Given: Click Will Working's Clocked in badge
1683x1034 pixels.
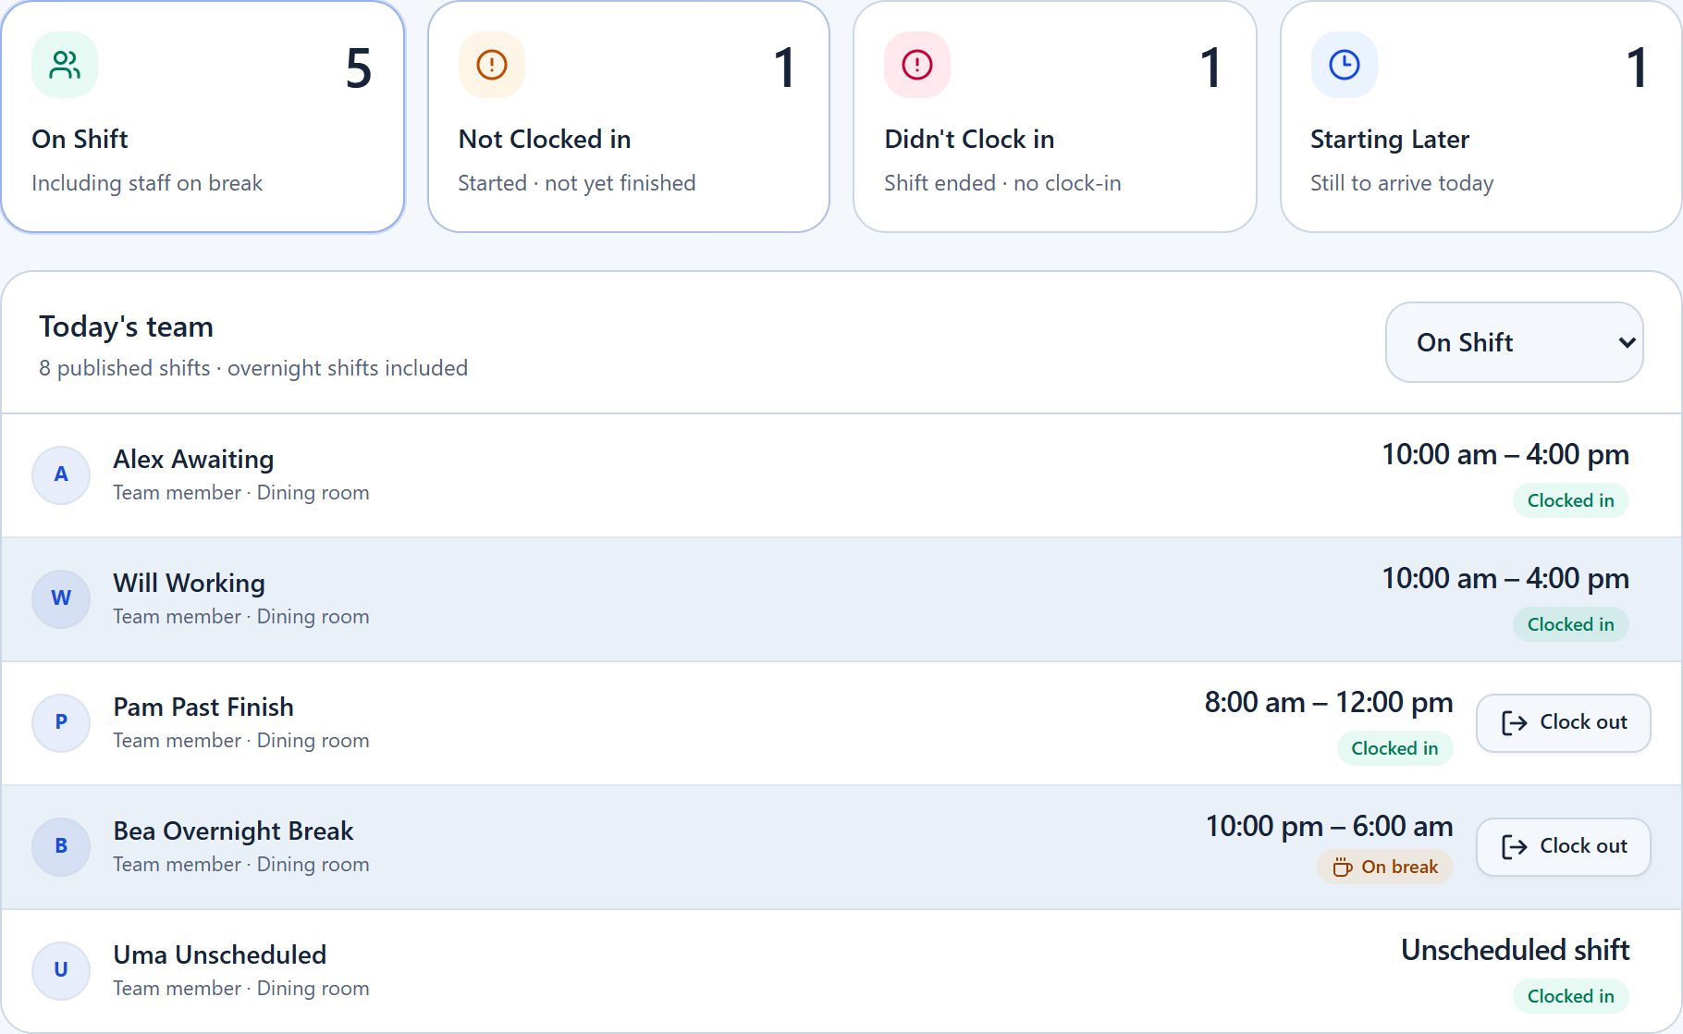Looking at the screenshot, I should (x=1570, y=624).
